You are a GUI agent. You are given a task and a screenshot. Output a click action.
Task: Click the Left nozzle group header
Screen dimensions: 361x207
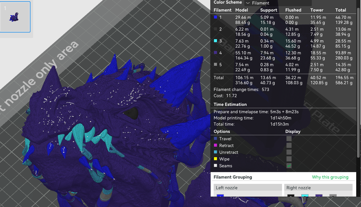click(x=248, y=188)
